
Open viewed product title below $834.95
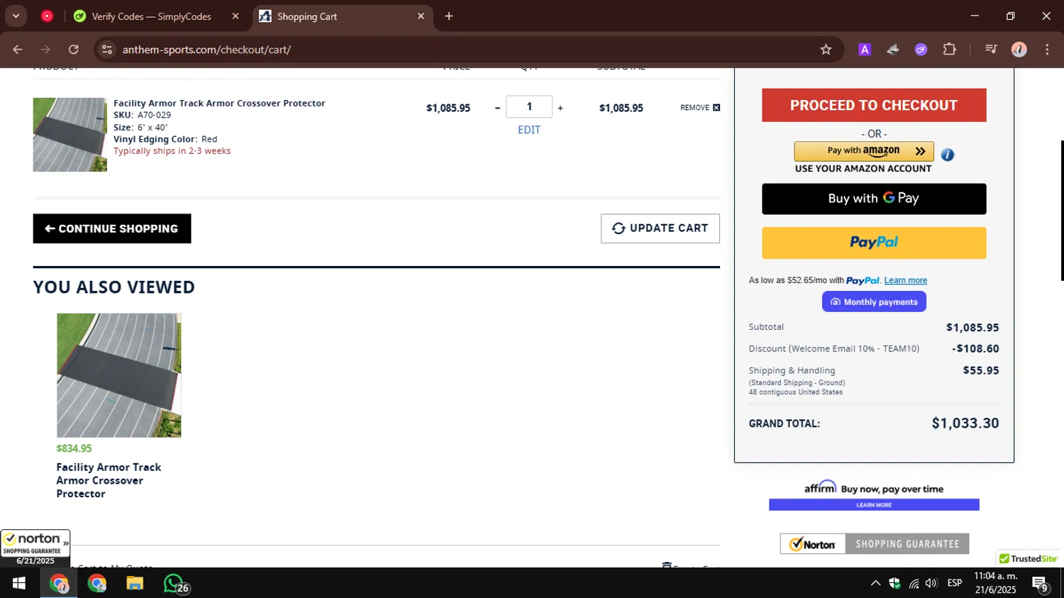coord(109,480)
